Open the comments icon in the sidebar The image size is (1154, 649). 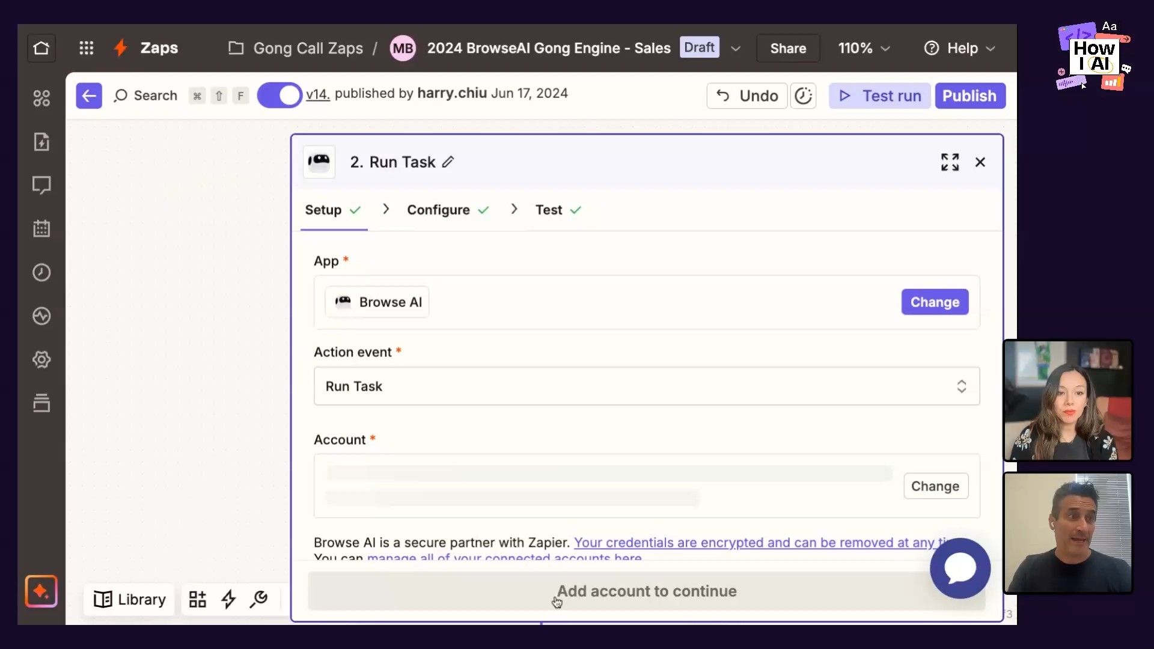[41, 185]
